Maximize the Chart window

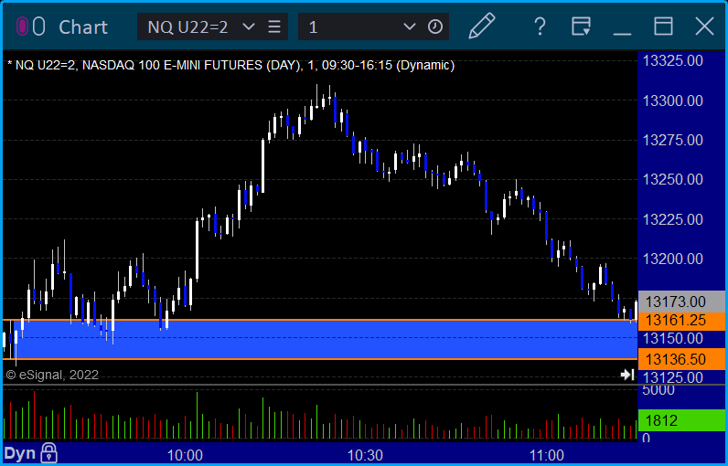click(x=663, y=26)
